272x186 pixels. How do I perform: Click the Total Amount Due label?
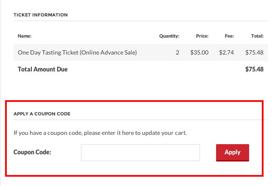click(x=43, y=69)
